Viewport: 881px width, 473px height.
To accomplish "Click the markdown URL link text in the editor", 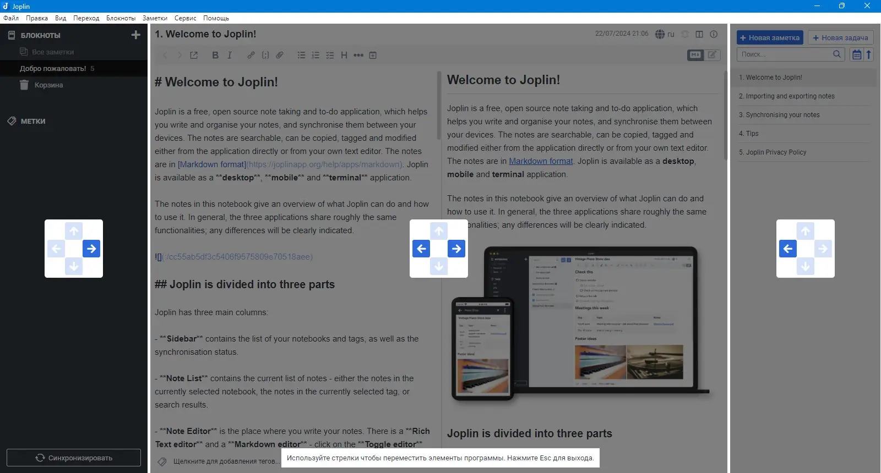I will coord(324,164).
